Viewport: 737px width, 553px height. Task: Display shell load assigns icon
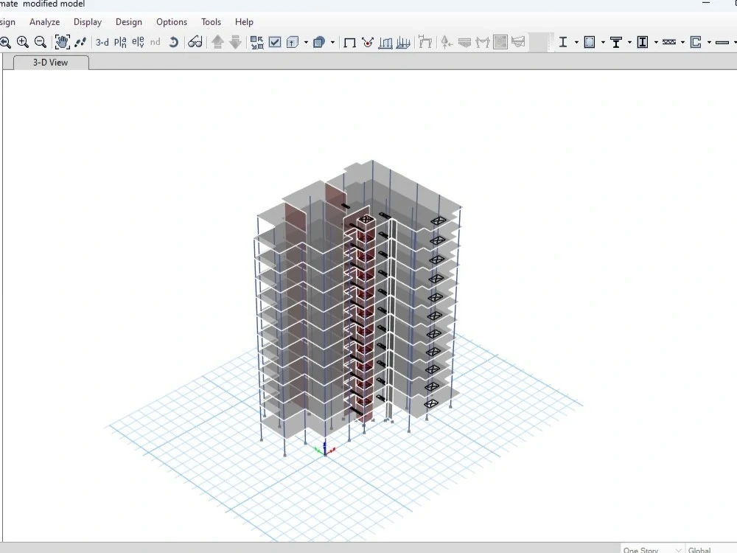403,43
